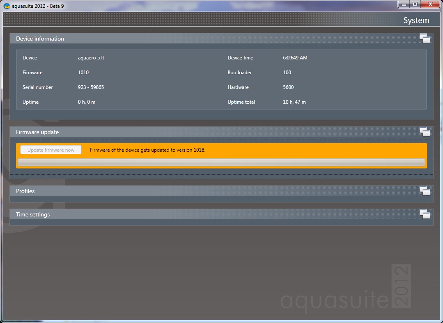Select firmware value 1010
Screen dimensions: 443x323
(x=83, y=73)
